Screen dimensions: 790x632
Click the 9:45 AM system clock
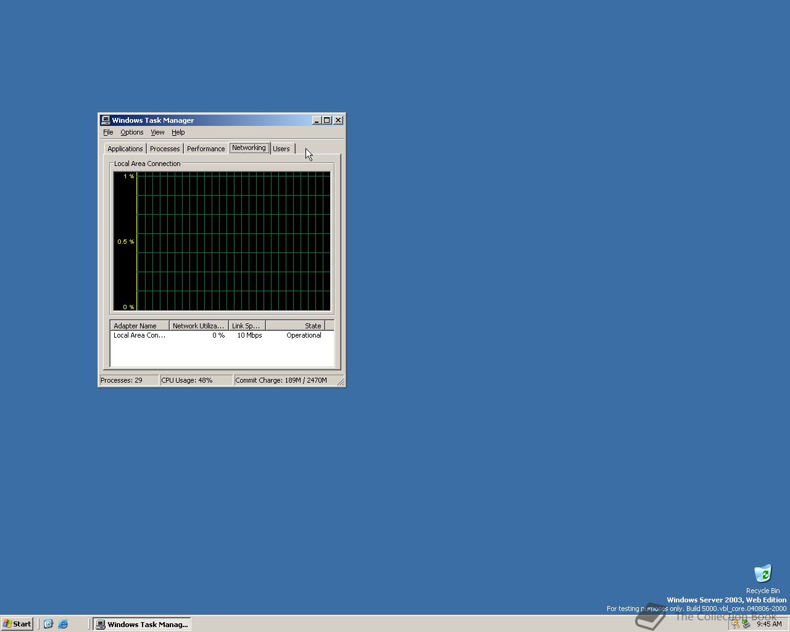click(769, 624)
